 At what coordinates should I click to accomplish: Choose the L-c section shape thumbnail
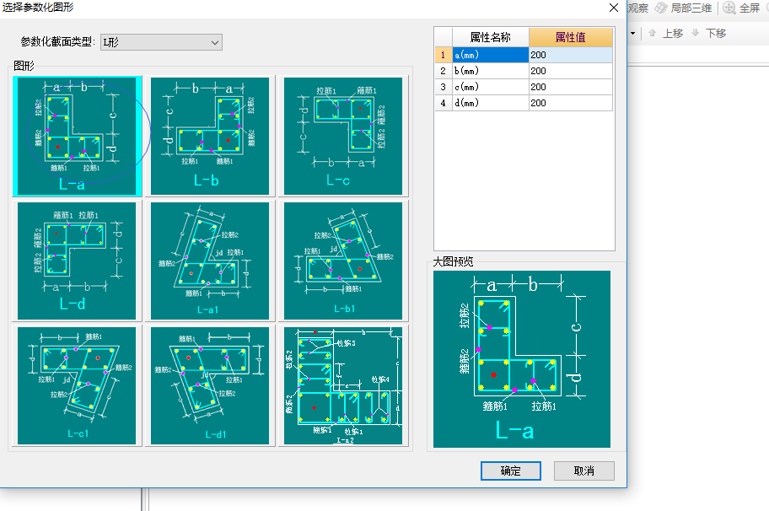click(343, 136)
